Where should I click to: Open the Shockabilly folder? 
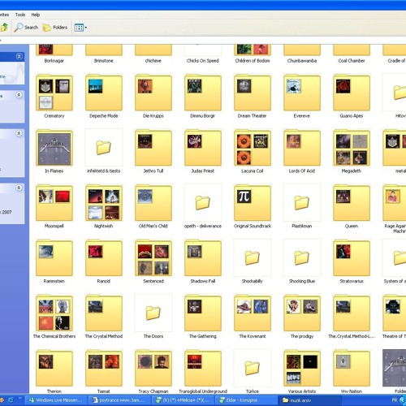click(253, 258)
